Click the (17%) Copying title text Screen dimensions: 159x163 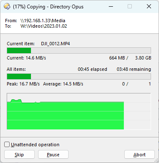click(x=29, y=7)
